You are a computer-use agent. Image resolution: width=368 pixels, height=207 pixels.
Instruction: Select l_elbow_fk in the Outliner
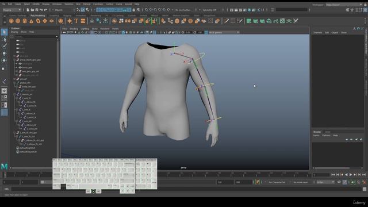(30, 102)
